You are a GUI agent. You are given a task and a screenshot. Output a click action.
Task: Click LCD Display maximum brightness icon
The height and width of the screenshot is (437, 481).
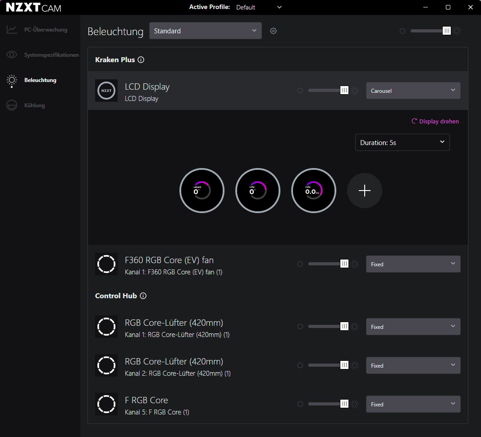(x=355, y=91)
